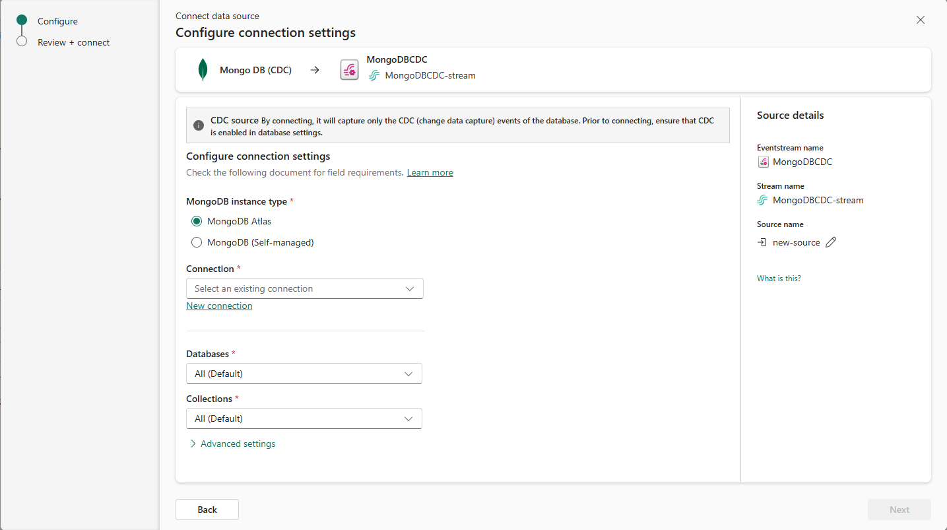This screenshot has height=530, width=947.
Task: Open the What is this? link
Action: 779,279
